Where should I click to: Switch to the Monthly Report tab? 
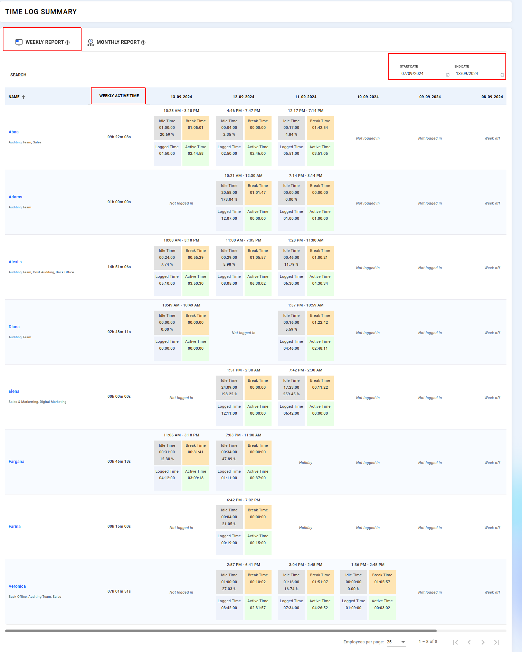116,42
